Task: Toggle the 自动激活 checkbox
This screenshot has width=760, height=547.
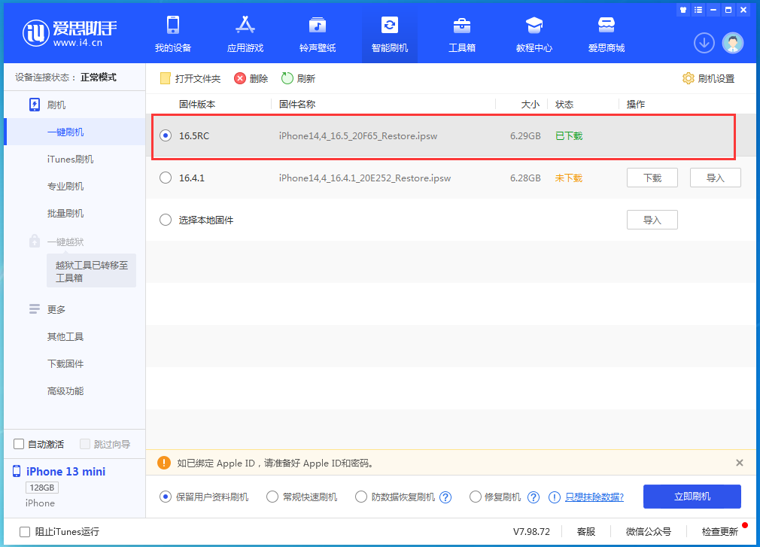Action: click(x=19, y=444)
